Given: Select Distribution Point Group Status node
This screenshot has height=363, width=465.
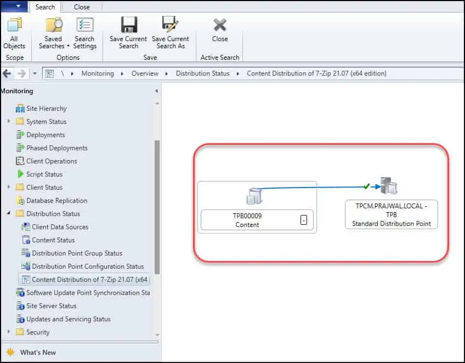Looking at the screenshot, I should click(77, 253).
